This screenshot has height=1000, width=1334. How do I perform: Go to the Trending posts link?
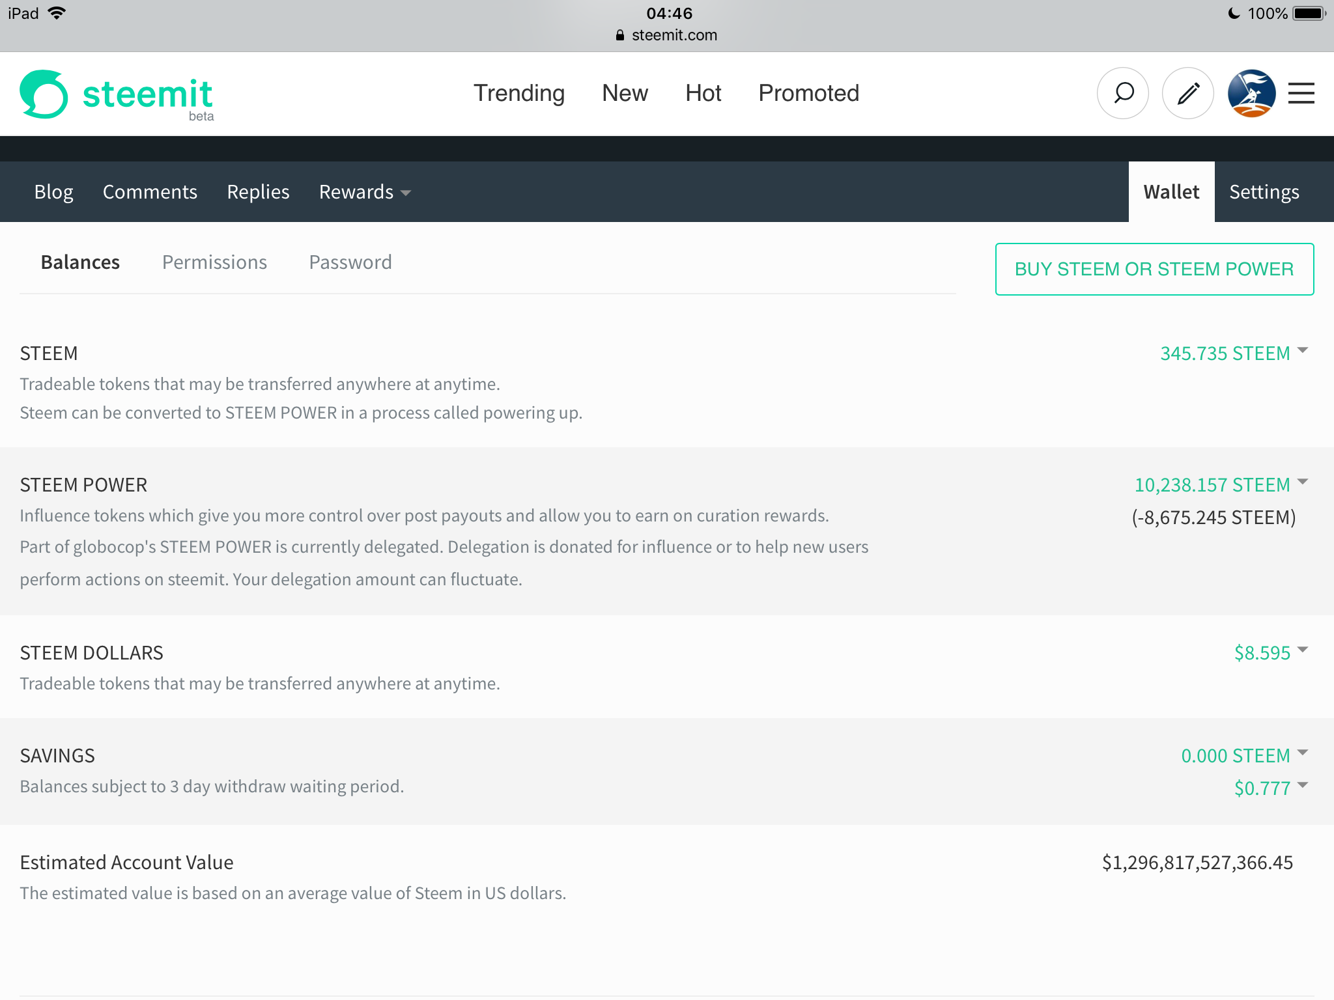pos(518,93)
